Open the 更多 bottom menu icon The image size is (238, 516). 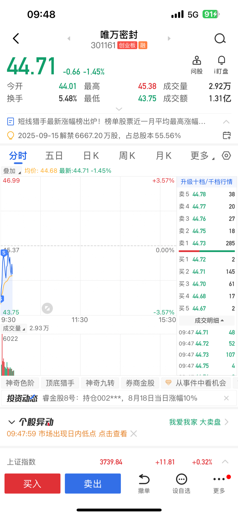tap(219, 484)
